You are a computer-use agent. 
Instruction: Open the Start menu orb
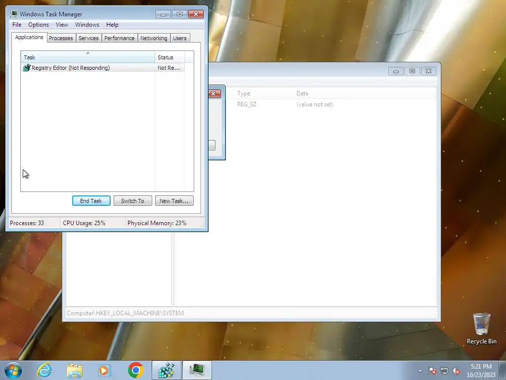pyautogui.click(x=13, y=370)
